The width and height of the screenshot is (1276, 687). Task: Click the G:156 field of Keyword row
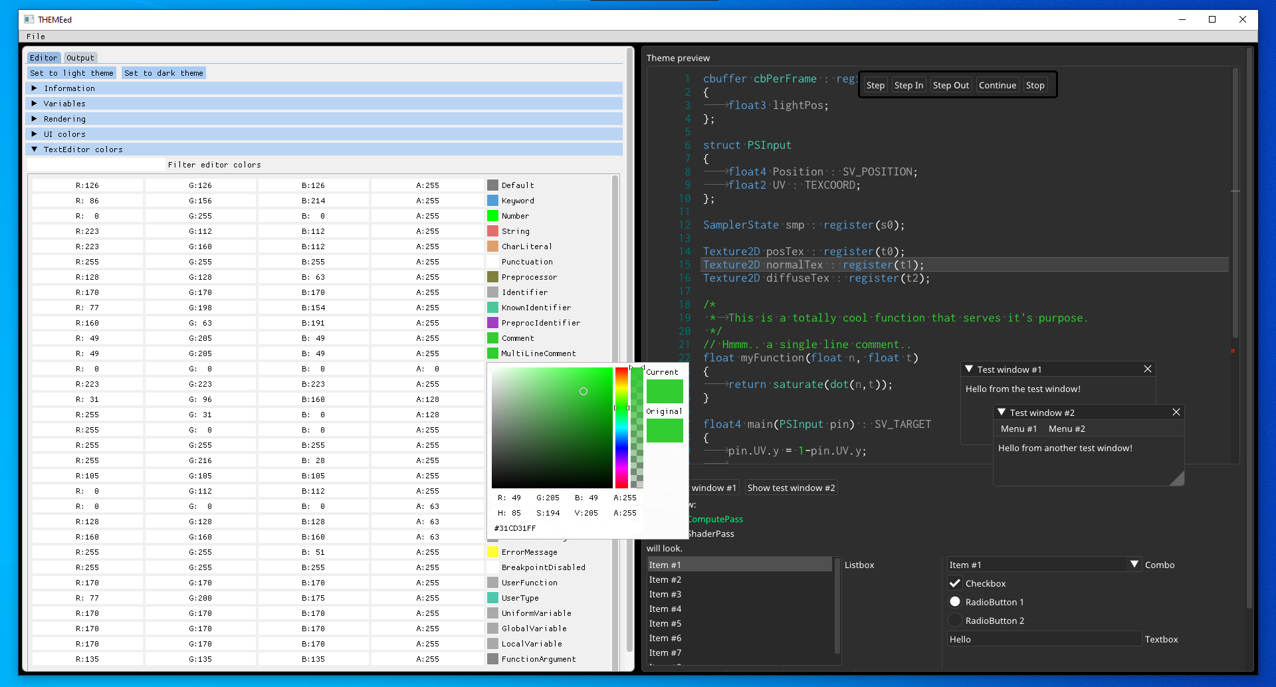tap(200, 201)
